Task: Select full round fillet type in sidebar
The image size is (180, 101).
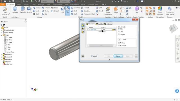Action: (83, 32)
